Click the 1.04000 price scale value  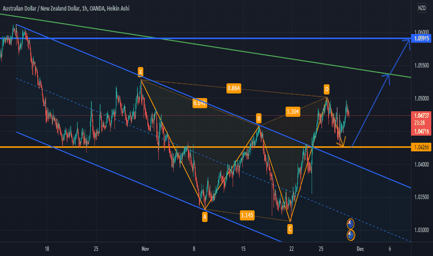pyautogui.click(x=422, y=164)
